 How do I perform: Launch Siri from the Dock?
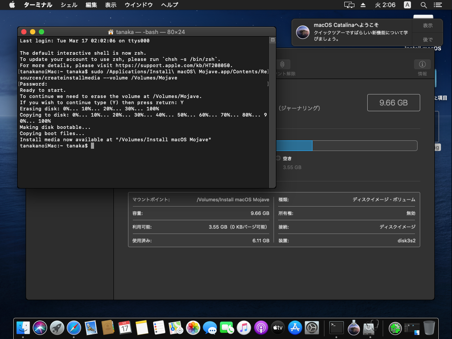coord(40,328)
